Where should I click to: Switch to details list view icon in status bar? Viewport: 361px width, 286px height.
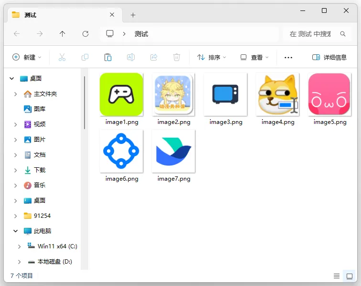pyautogui.click(x=337, y=276)
